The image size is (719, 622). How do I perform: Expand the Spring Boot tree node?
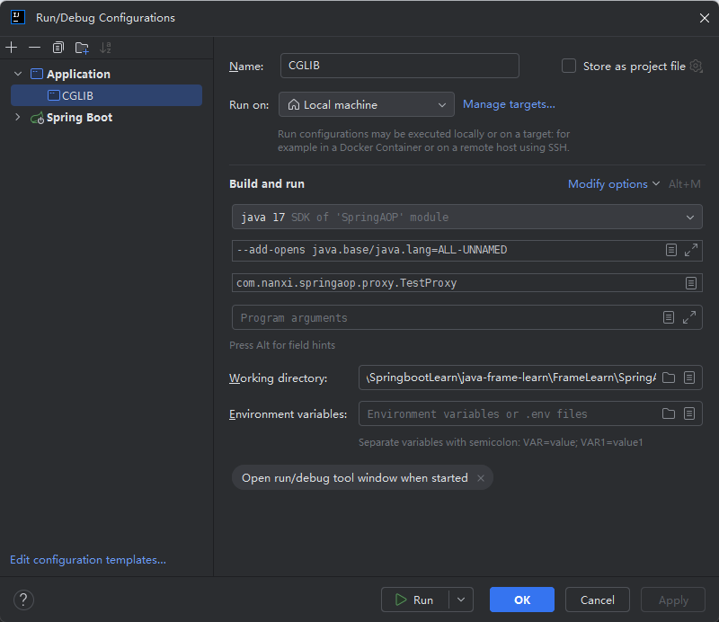coord(17,118)
